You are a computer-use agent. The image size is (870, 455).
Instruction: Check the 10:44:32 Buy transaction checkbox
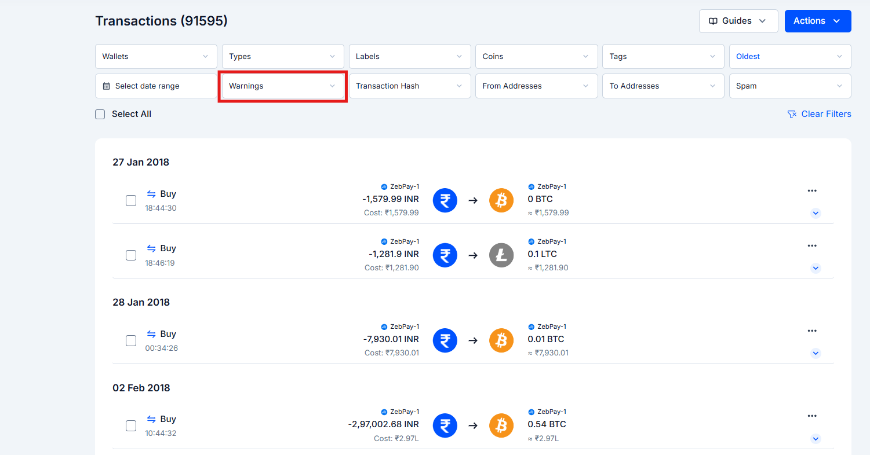click(131, 425)
